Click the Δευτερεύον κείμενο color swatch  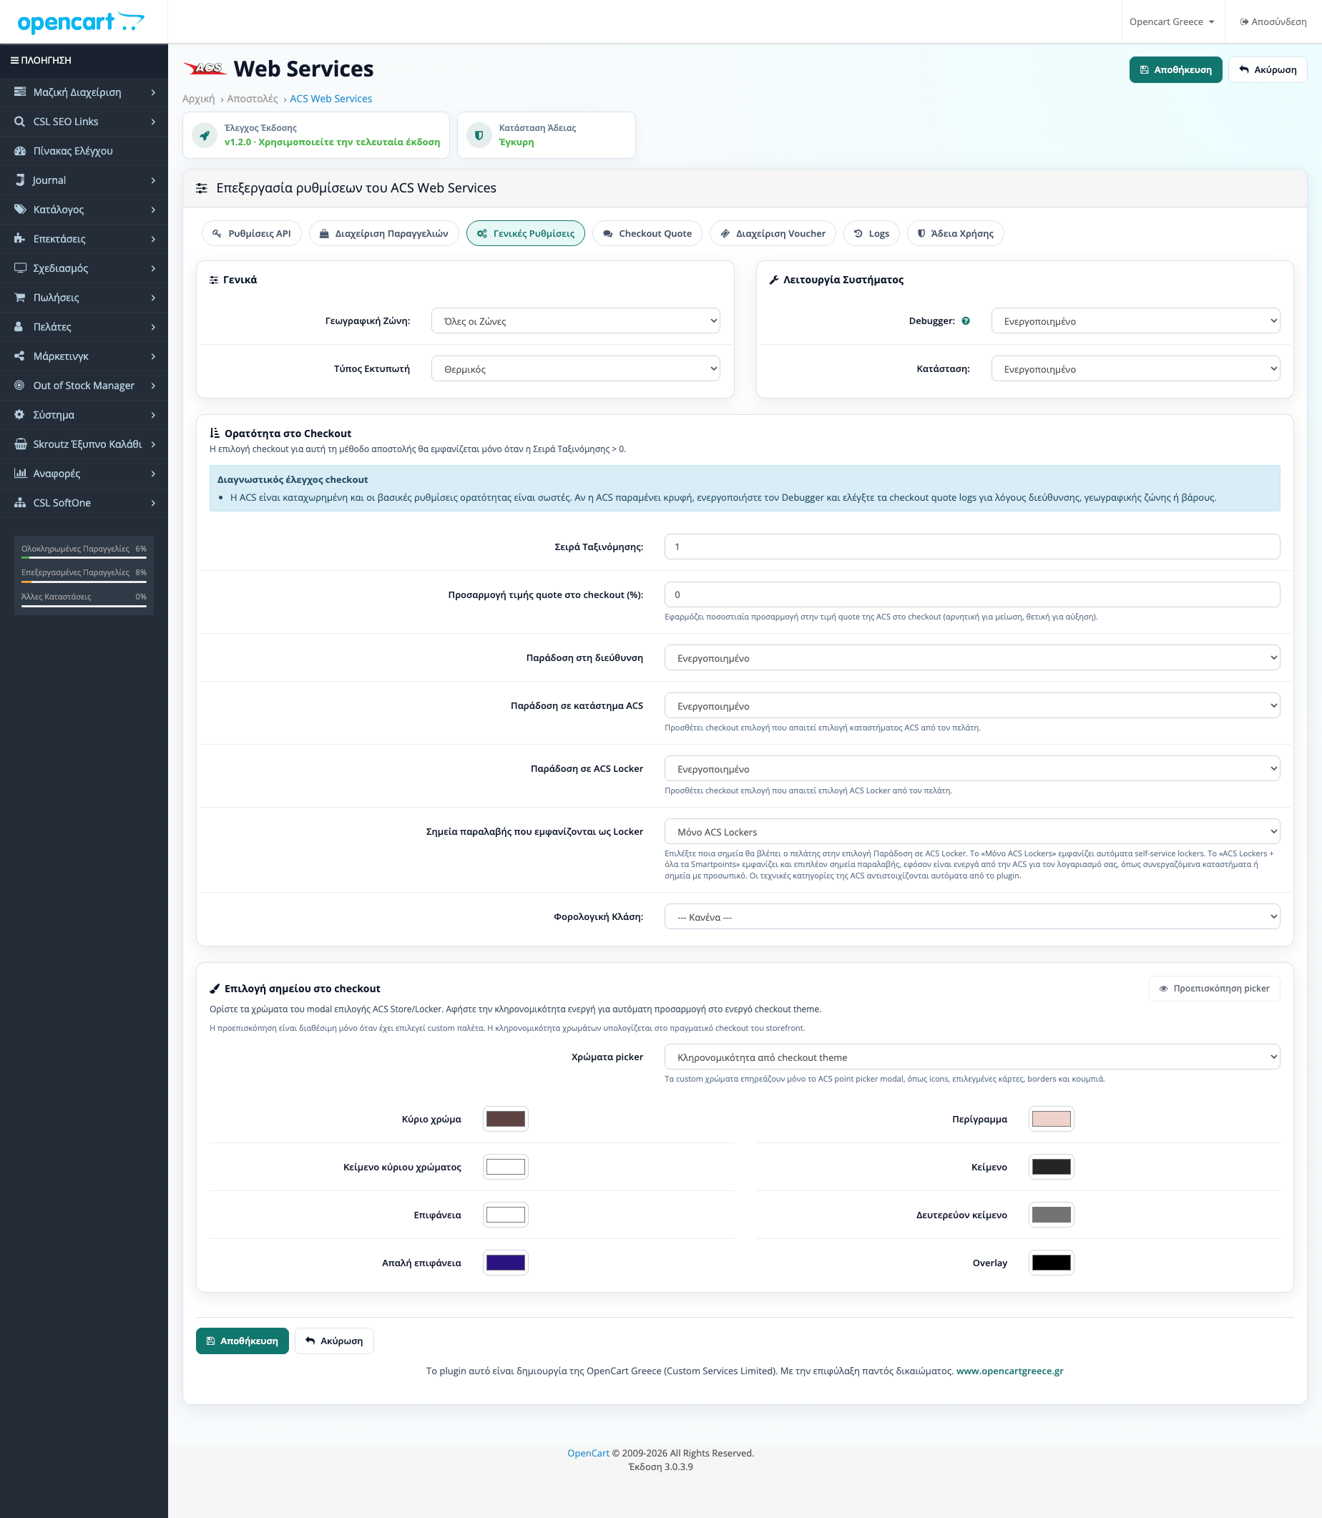pos(1052,1215)
